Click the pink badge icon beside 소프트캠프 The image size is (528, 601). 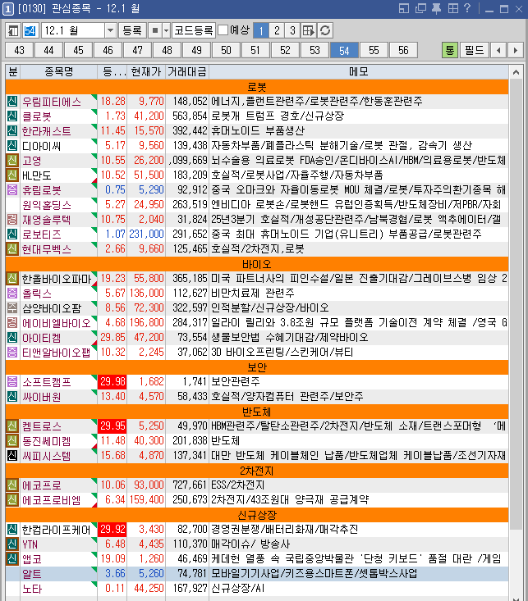(x=12, y=382)
